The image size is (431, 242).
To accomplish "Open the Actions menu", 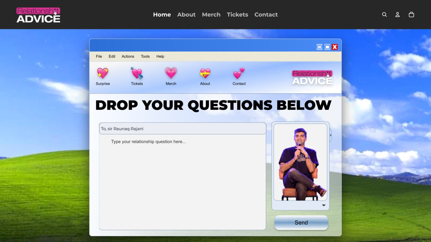I will click(128, 56).
